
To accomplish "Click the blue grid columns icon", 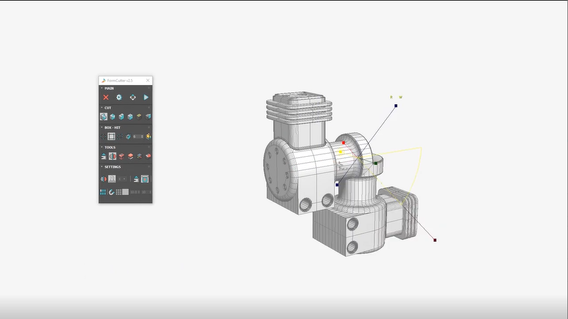I will pos(103,192).
